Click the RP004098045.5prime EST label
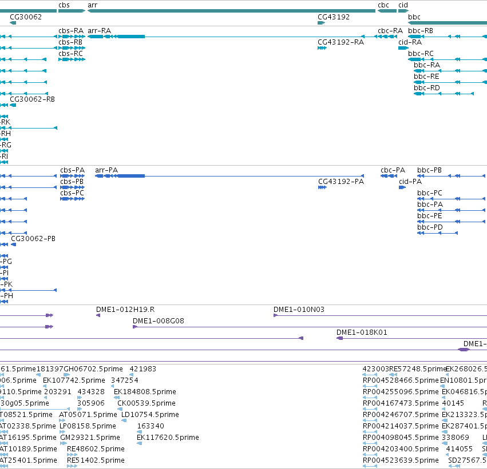The image size is (487, 469). 401,438
